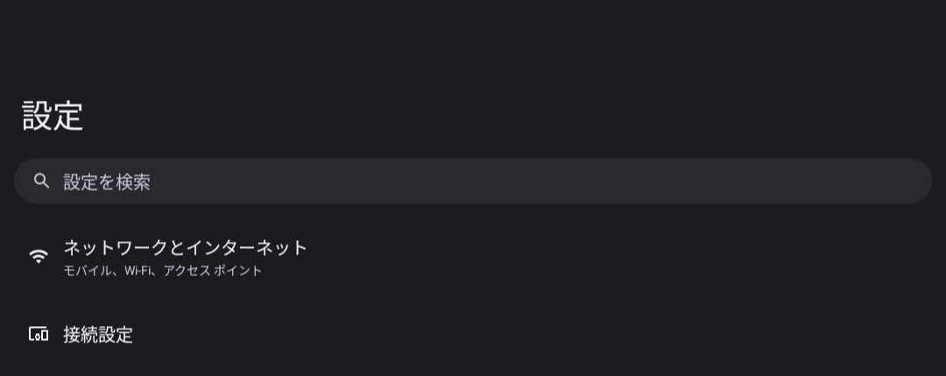The image size is (946, 376).
Task: Tap the Wi-Fi icon for network settings
Action: click(x=39, y=257)
